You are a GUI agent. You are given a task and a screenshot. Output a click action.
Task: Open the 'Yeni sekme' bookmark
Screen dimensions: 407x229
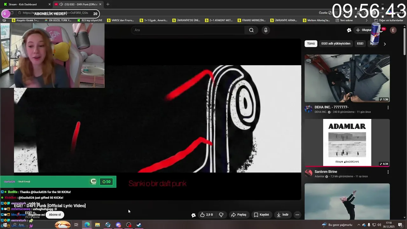[x=344, y=20]
